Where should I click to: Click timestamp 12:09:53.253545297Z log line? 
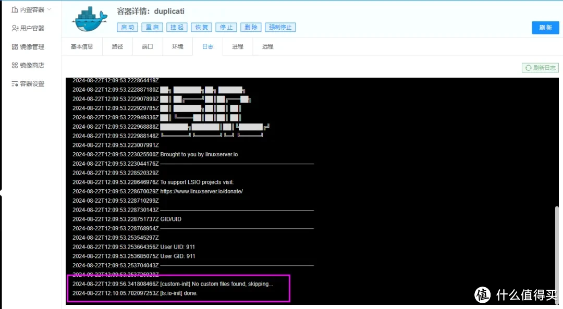pos(116,238)
